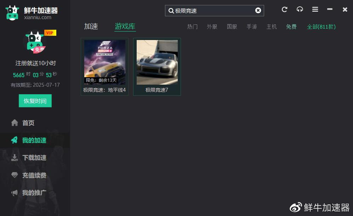Open 我的推广 in the sidebar
The image size is (353, 216).
coord(35,193)
